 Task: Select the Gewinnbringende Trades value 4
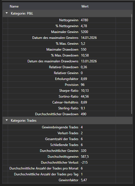click(82, 127)
